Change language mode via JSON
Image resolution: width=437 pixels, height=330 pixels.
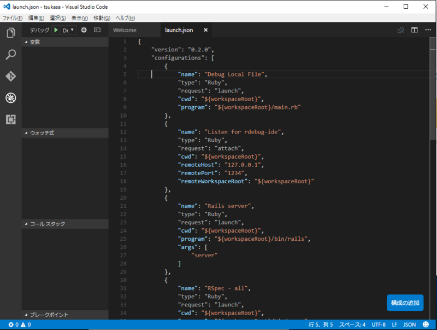click(409, 325)
